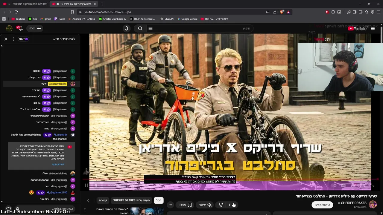Save the video with שמירה button
This screenshot has width=383, height=215.
(185, 205)
